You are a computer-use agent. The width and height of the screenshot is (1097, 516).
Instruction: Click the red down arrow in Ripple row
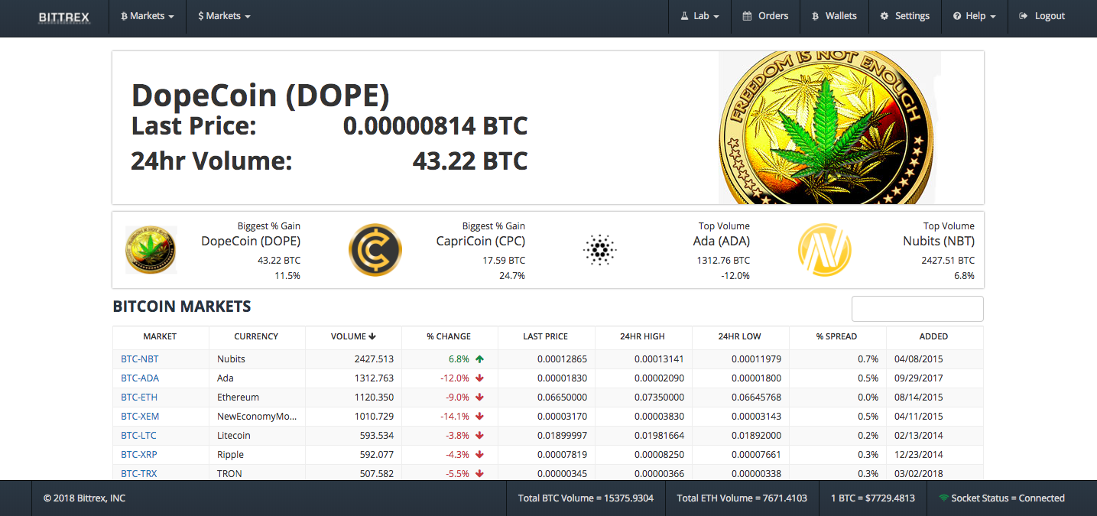click(x=479, y=454)
